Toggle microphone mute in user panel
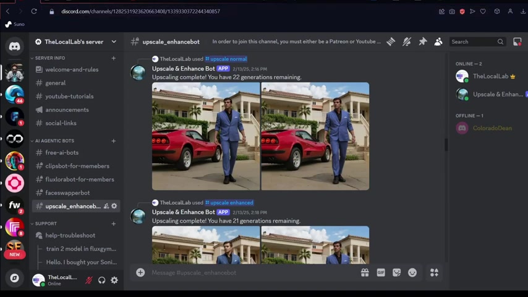This screenshot has width=528, height=297. pos(89,280)
